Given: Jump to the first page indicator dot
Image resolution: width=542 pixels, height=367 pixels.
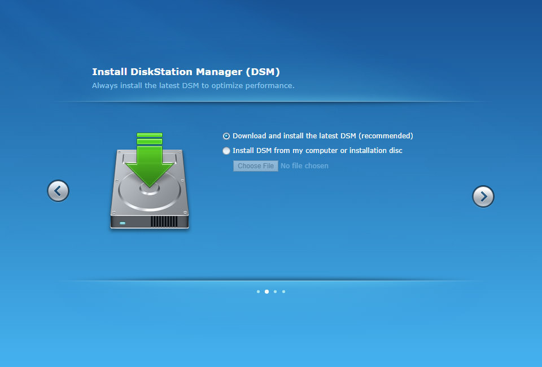Looking at the screenshot, I should point(258,292).
